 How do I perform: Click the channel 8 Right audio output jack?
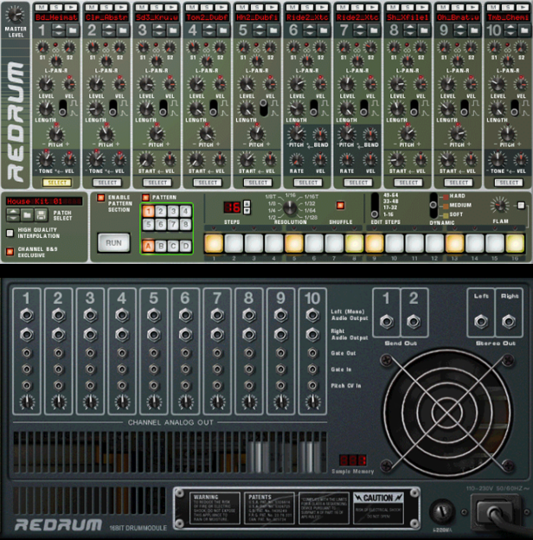[x=249, y=334]
